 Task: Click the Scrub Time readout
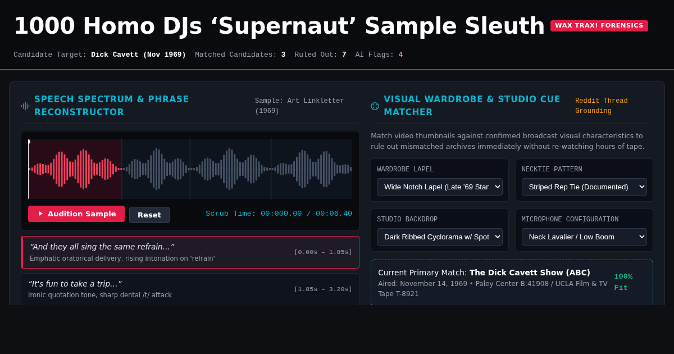coord(279,214)
